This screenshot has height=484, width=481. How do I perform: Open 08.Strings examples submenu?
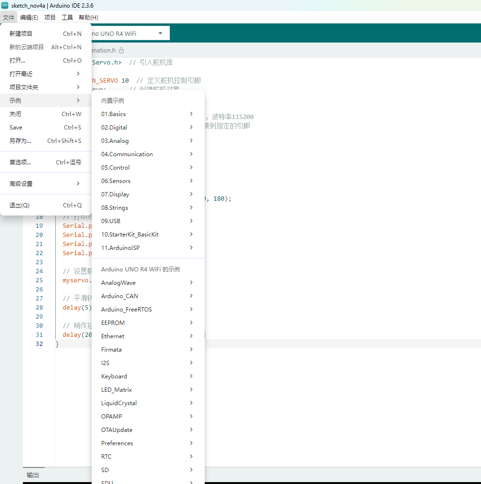[148, 208]
